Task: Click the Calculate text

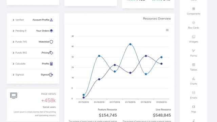Action: pos(20,64)
